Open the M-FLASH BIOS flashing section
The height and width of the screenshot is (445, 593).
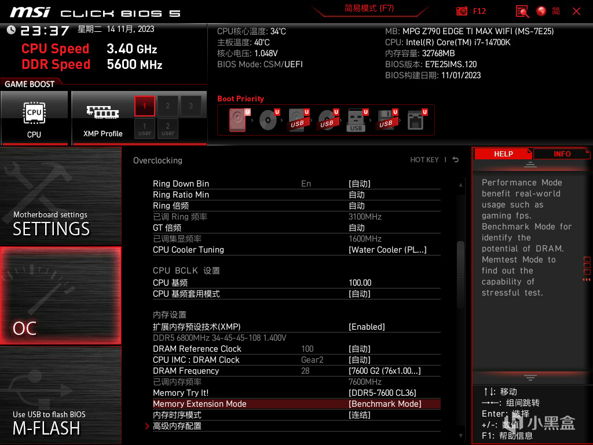click(x=60, y=395)
